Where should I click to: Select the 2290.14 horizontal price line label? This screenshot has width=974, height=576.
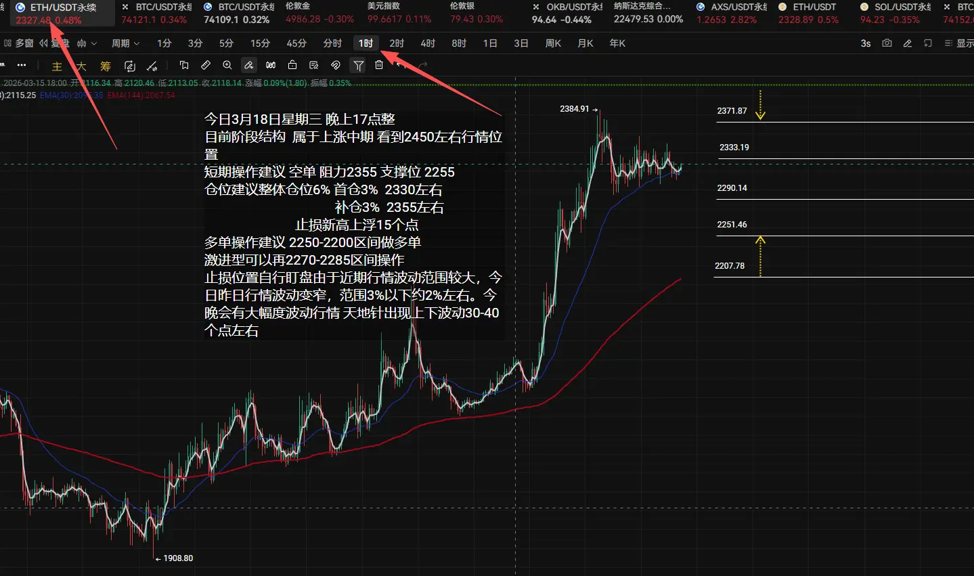pyautogui.click(x=732, y=188)
